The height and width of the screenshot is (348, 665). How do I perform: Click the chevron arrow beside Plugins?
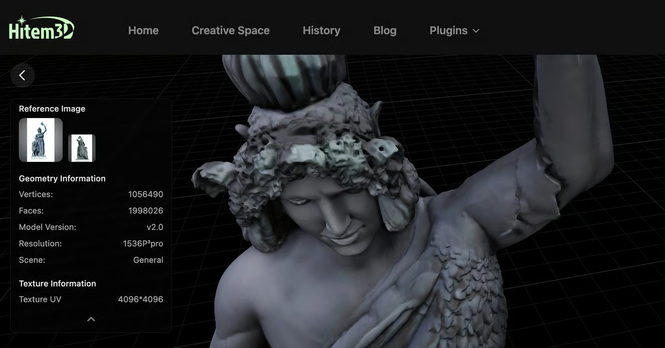(x=475, y=31)
